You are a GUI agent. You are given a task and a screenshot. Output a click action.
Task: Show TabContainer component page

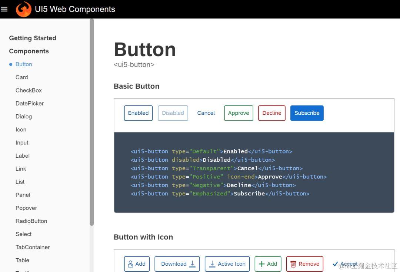pyautogui.click(x=33, y=247)
